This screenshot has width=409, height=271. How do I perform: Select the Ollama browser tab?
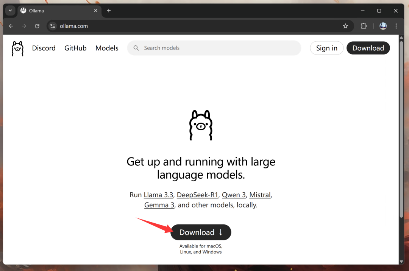[59, 11]
